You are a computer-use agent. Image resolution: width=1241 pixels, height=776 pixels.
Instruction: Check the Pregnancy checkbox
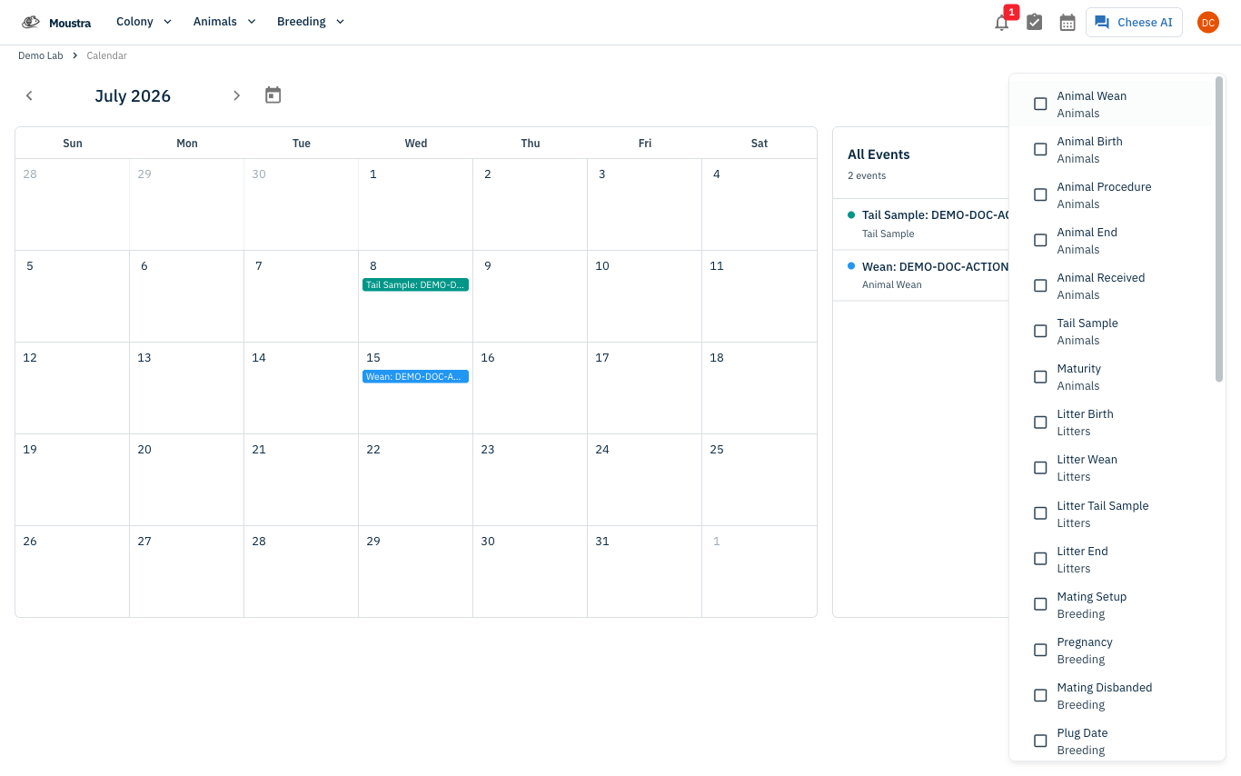click(1040, 650)
